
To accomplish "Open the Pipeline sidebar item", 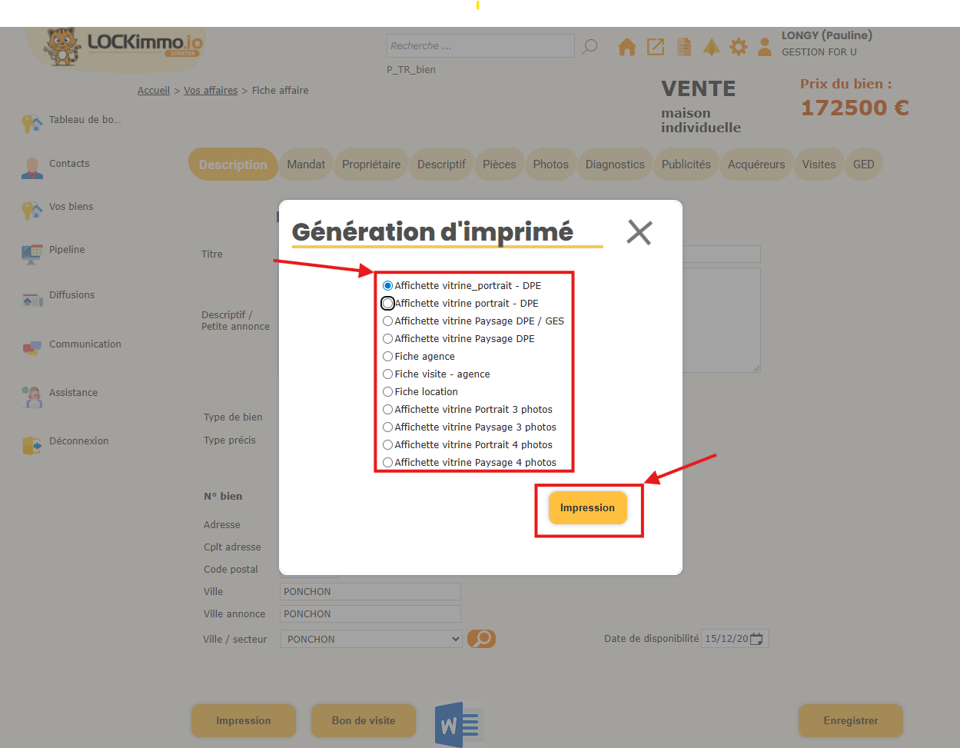I will coord(67,250).
